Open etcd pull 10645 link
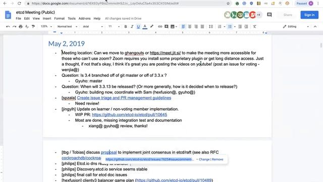The height and width of the screenshot is (182, 323). click(129, 115)
